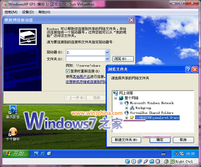Screen dimensions: 201x167
Task: Open the 文件夹 folder path dropdown arrow
Action: pyautogui.click(x=107, y=59)
